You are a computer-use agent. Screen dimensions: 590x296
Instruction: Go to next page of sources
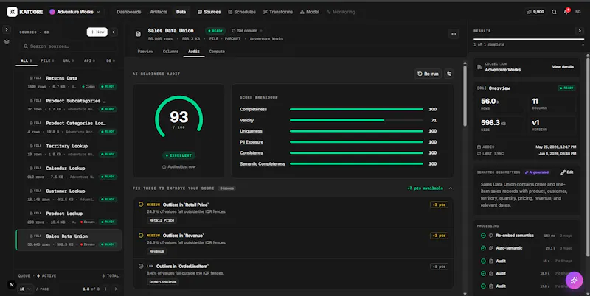116,289
